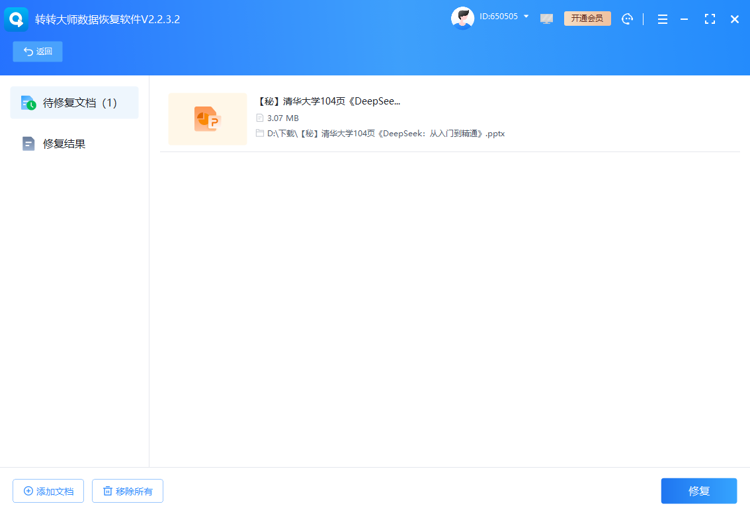Expand the ID:650505 account dropdown
Viewport: 750px width, 512px height.
coord(526,17)
